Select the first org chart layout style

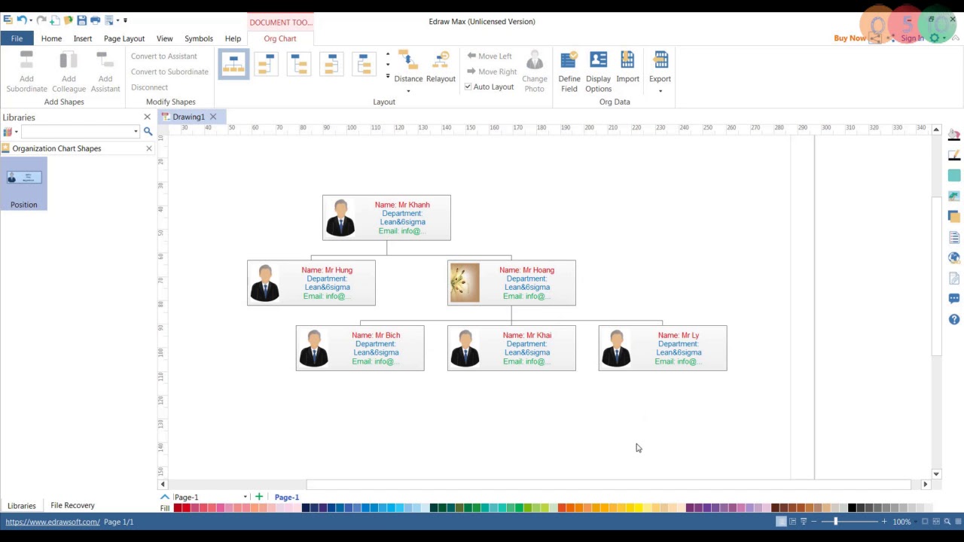(233, 64)
